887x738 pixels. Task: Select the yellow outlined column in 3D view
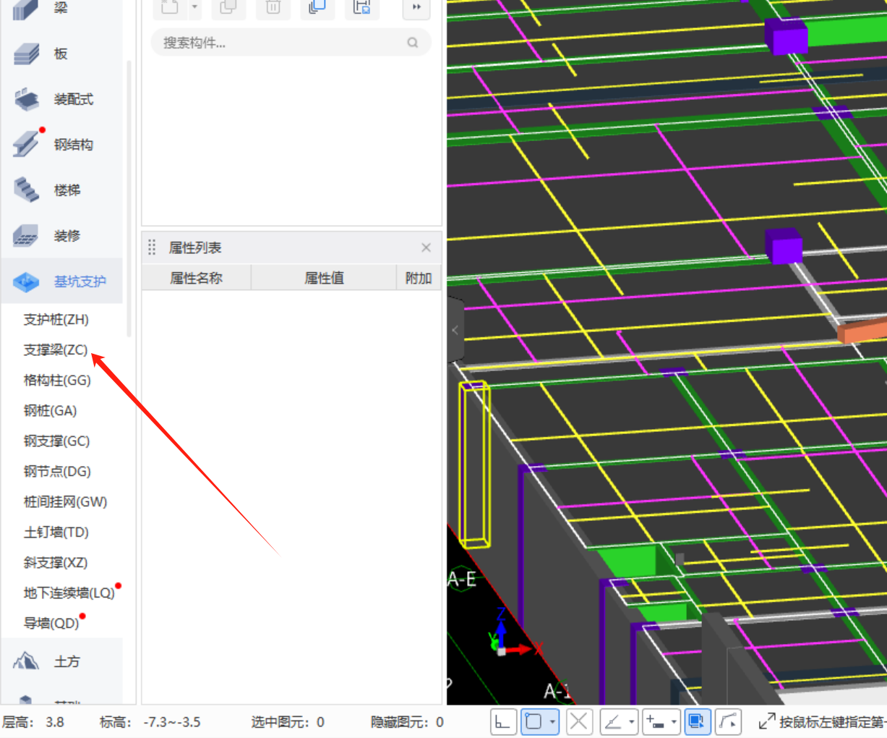pos(475,464)
